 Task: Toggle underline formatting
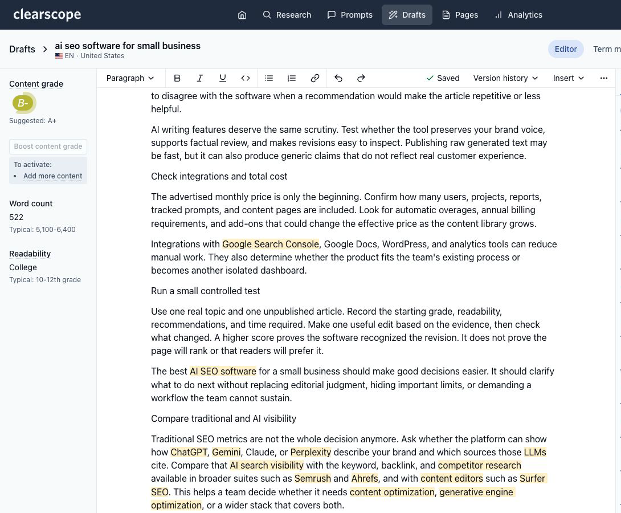223,78
